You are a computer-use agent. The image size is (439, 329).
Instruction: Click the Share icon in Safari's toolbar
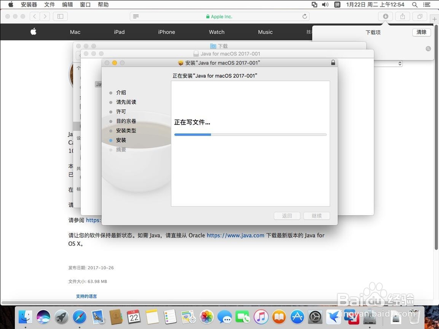[x=402, y=16]
